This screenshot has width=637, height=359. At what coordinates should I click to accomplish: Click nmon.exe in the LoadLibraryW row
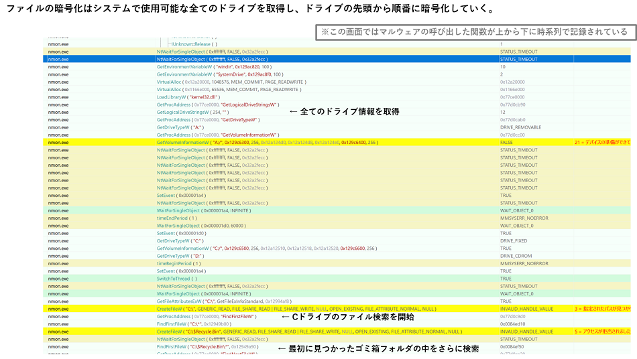[x=58, y=97]
